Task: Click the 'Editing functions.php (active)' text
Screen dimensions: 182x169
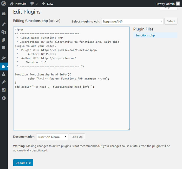Action: (37, 21)
